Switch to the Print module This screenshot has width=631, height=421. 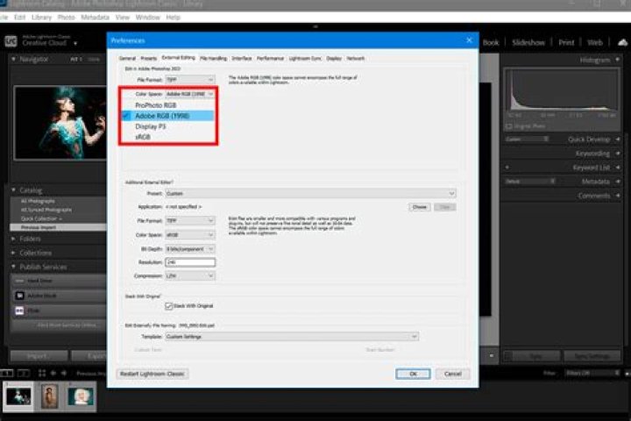pyautogui.click(x=566, y=42)
